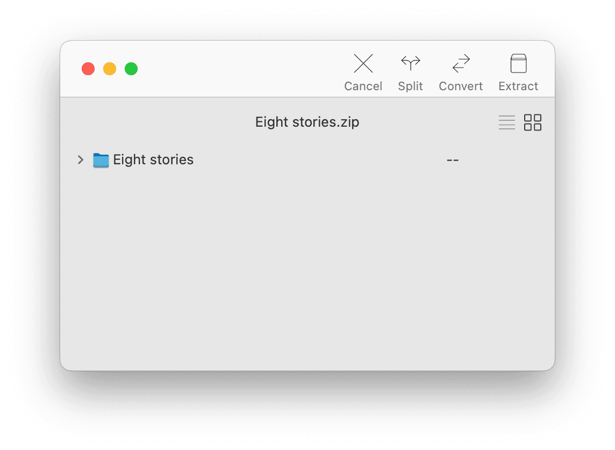
Task: Select the blue folder icon
Action: click(101, 160)
